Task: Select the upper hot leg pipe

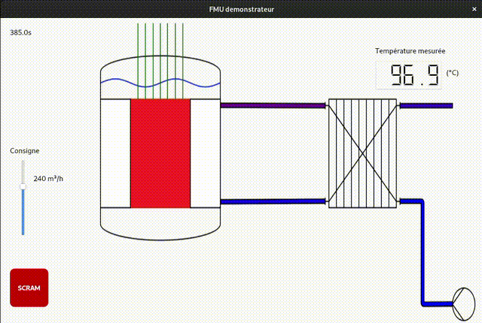Action: point(271,106)
